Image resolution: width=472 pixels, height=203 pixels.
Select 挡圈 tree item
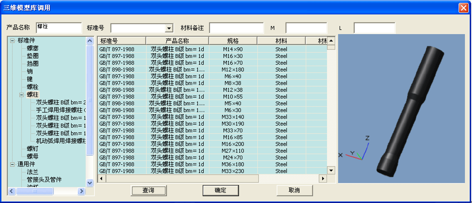(x=32, y=64)
